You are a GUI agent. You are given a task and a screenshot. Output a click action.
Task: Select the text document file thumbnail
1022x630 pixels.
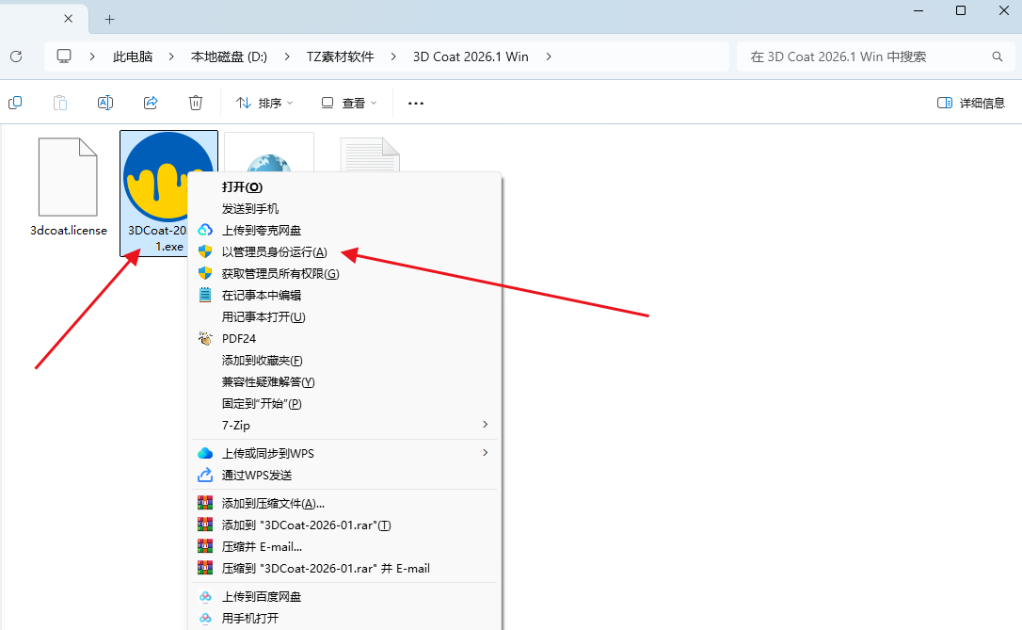coord(370,155)
